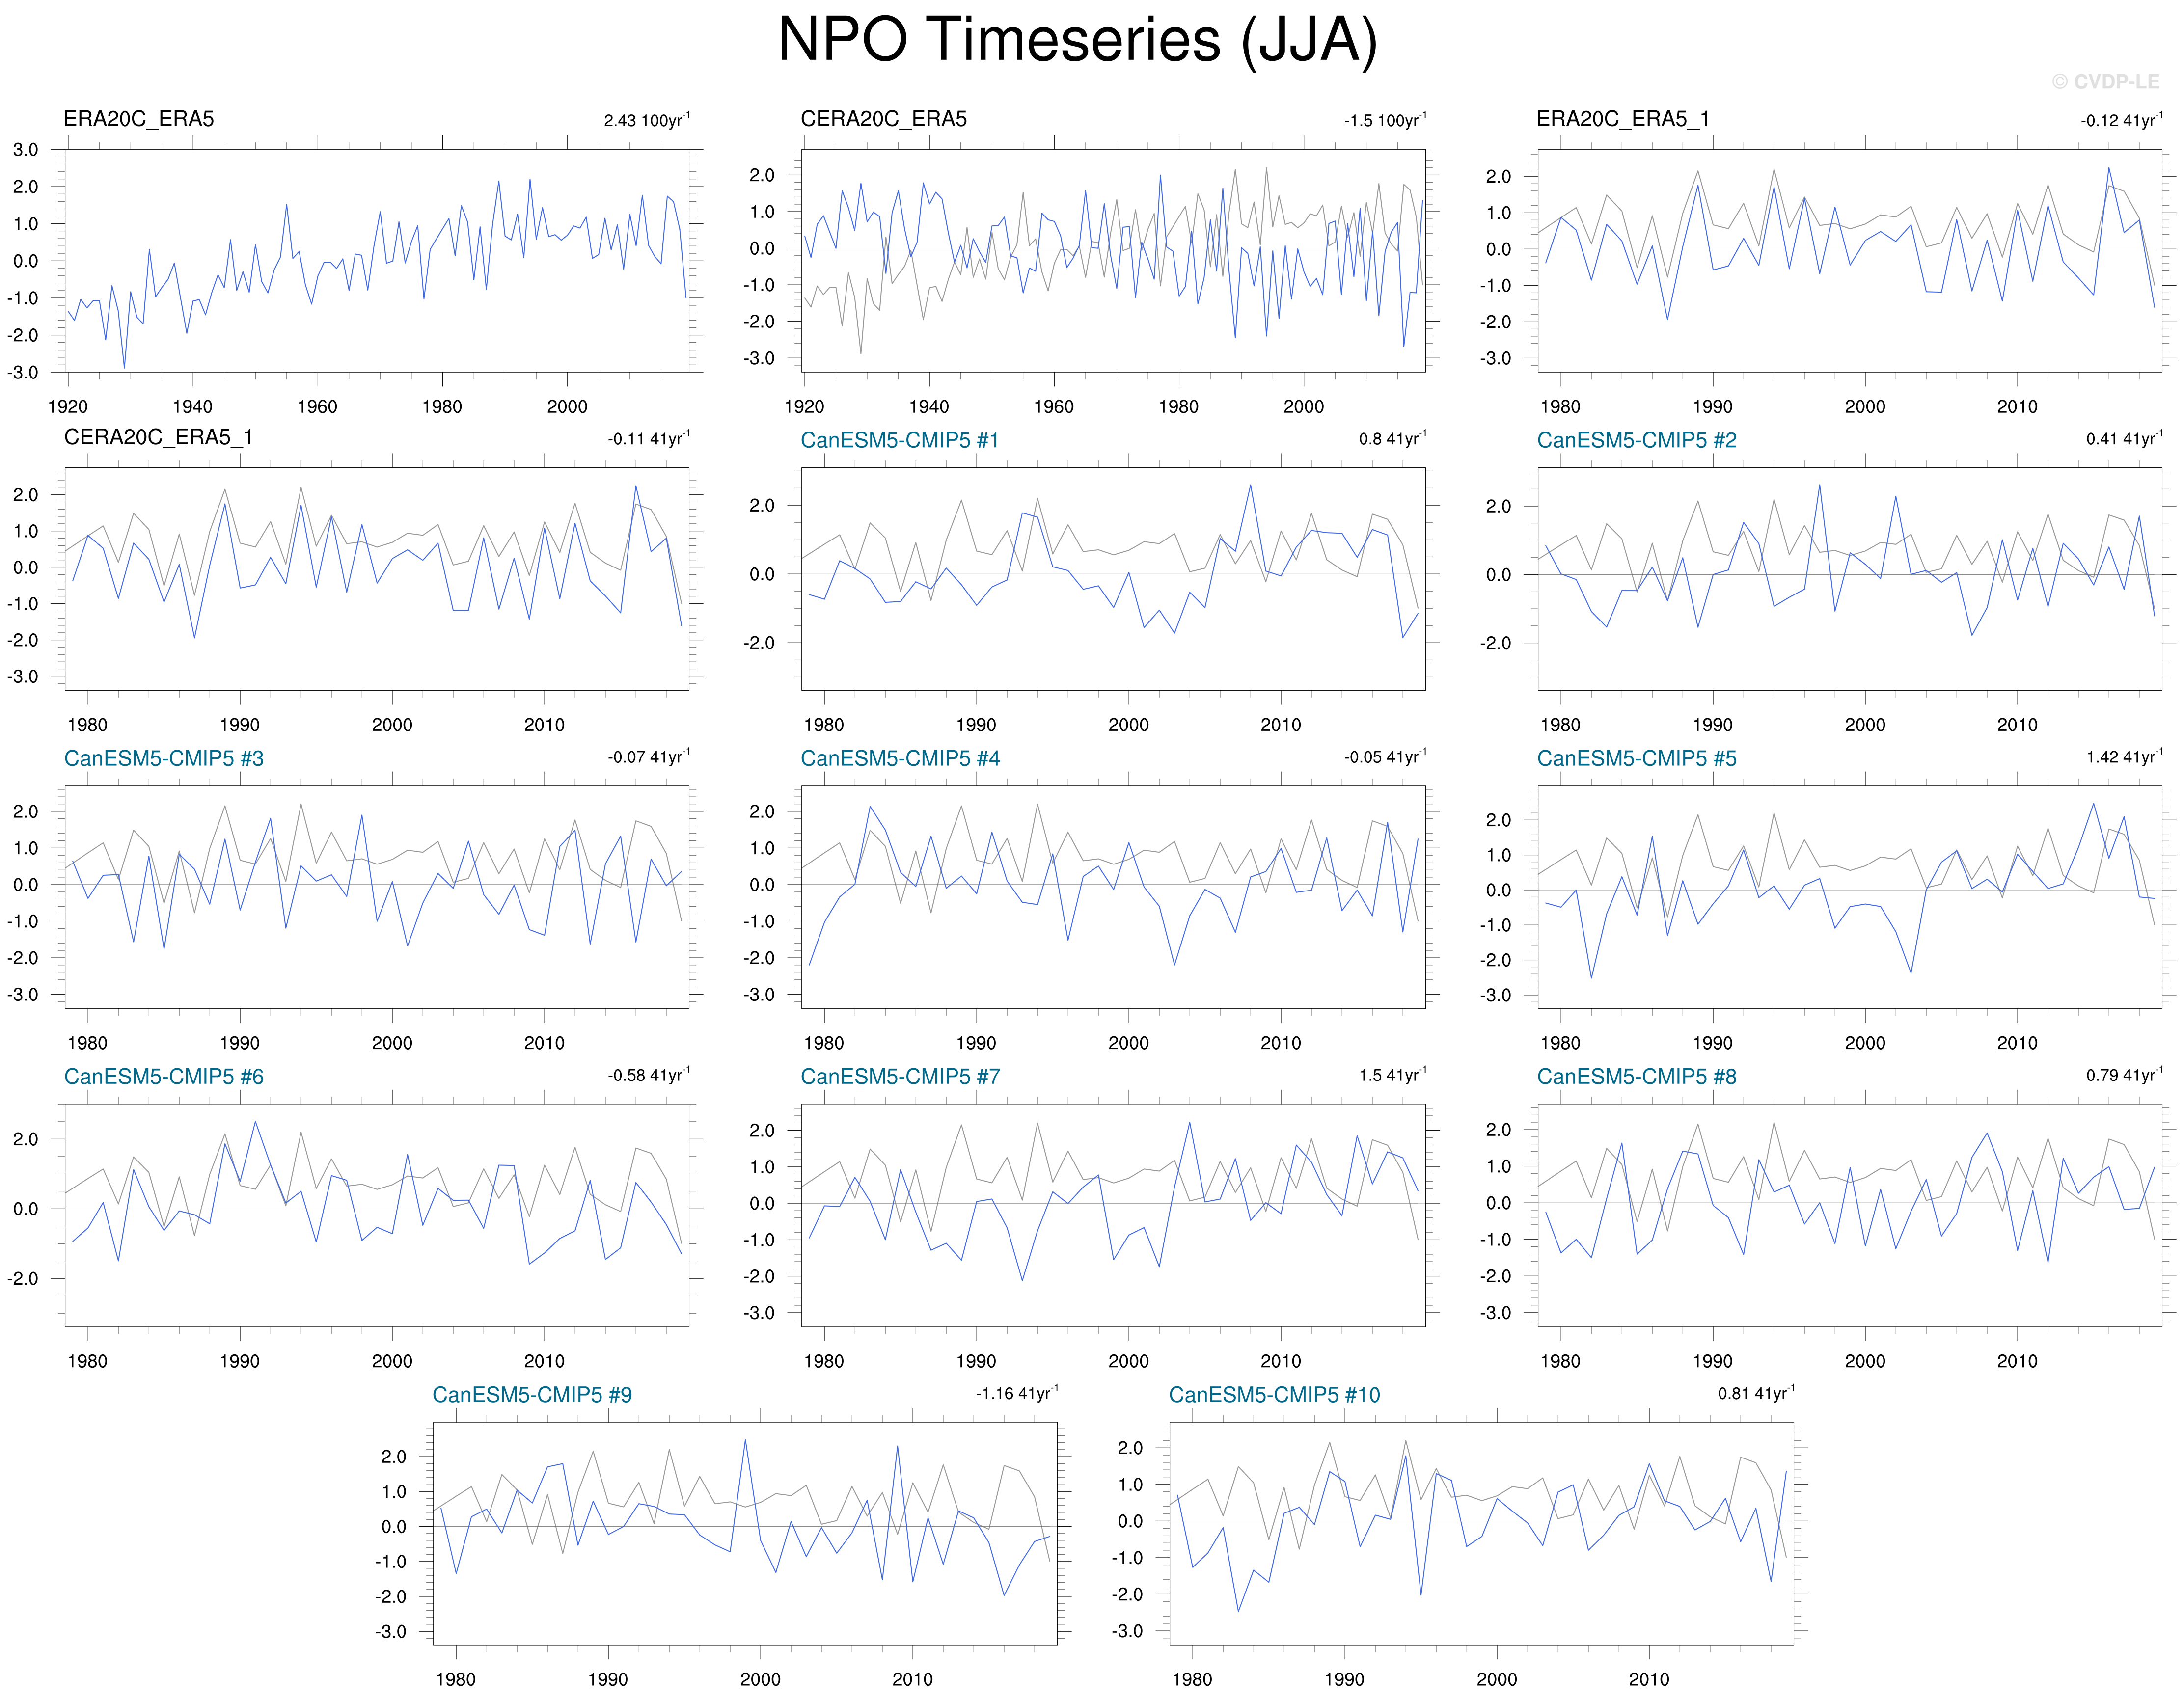Open the CanESM5-CMIP5 #2 title link
2184x1701 pixels.
(x=1636, y=440)
